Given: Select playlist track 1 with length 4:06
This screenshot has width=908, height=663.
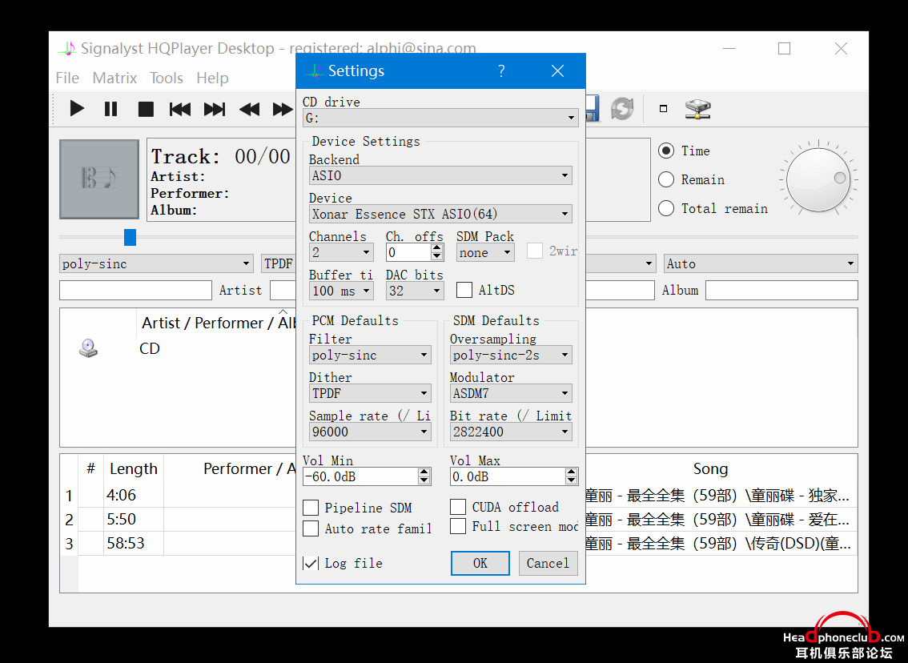Looking at the screenshot, I should pyautogui.click(x=459, y=496).
